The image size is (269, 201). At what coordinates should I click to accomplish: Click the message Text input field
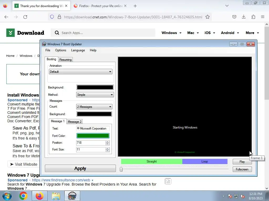(x=93, y=128)
